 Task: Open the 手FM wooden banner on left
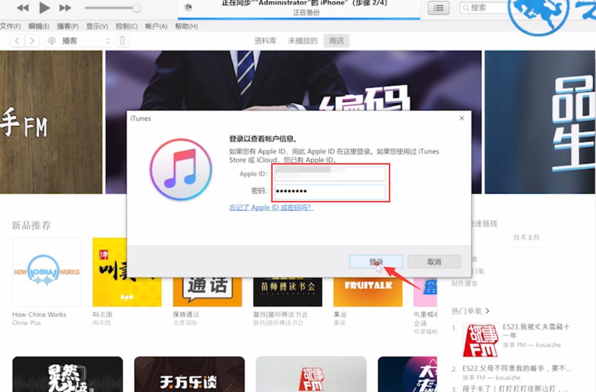pos(51,122)
